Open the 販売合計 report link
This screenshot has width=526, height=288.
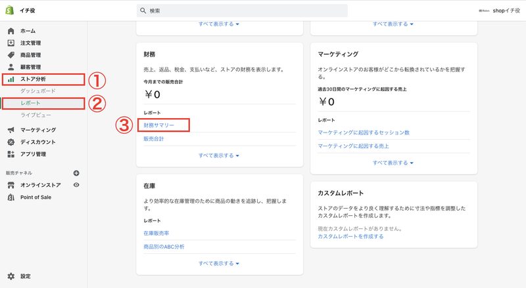[154, 138]
